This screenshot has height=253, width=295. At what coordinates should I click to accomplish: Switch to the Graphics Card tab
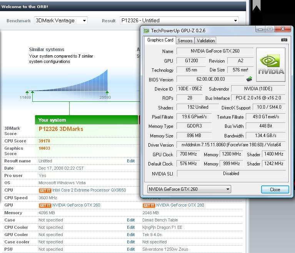click(x=160, y=40)
